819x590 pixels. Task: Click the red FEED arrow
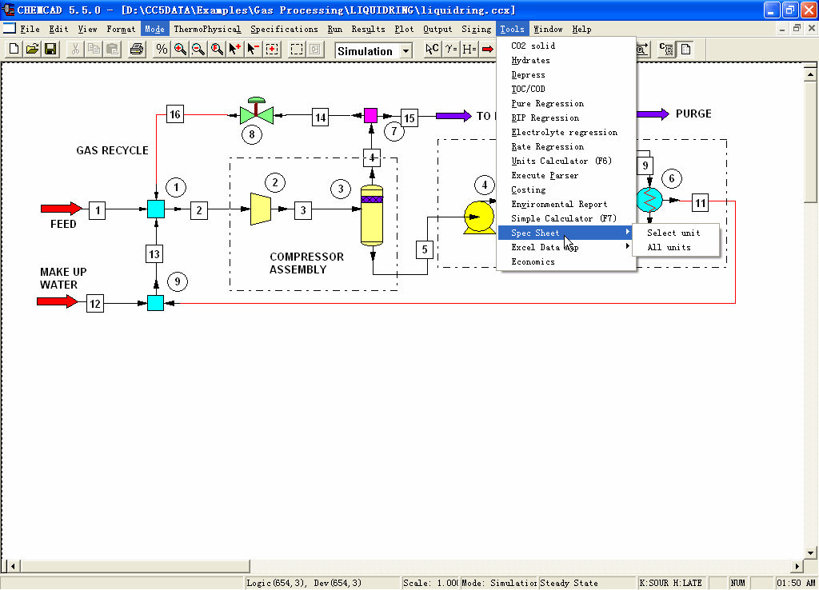(62, 209)
